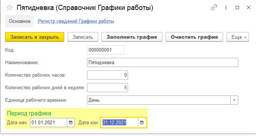Open calendar picker for Дата нач

coord(71,122)
